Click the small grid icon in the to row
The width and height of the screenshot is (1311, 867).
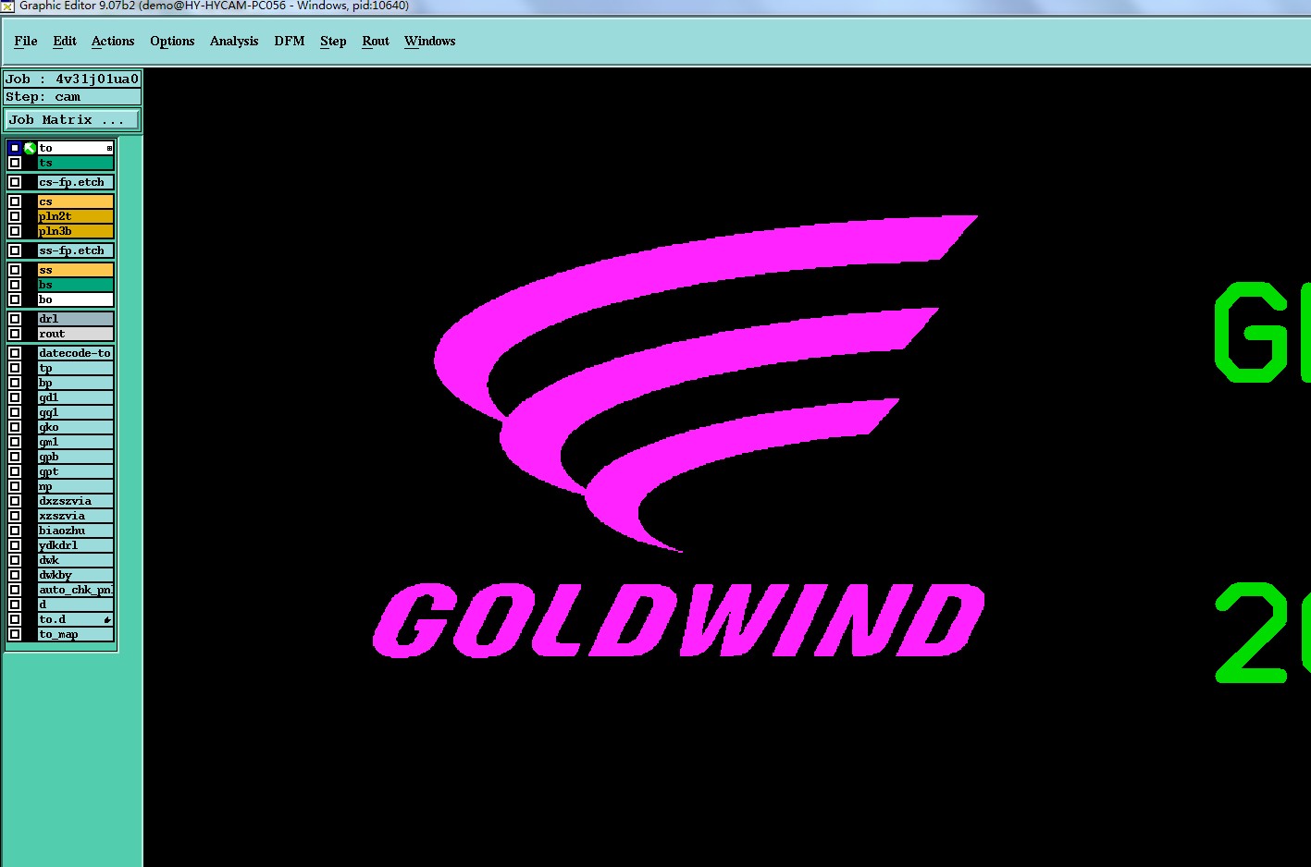point(109,148)
